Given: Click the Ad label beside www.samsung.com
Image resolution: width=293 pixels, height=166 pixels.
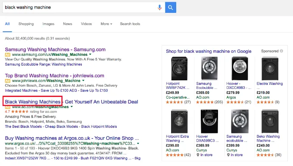Looking at the screenshot, I should 7,54.
